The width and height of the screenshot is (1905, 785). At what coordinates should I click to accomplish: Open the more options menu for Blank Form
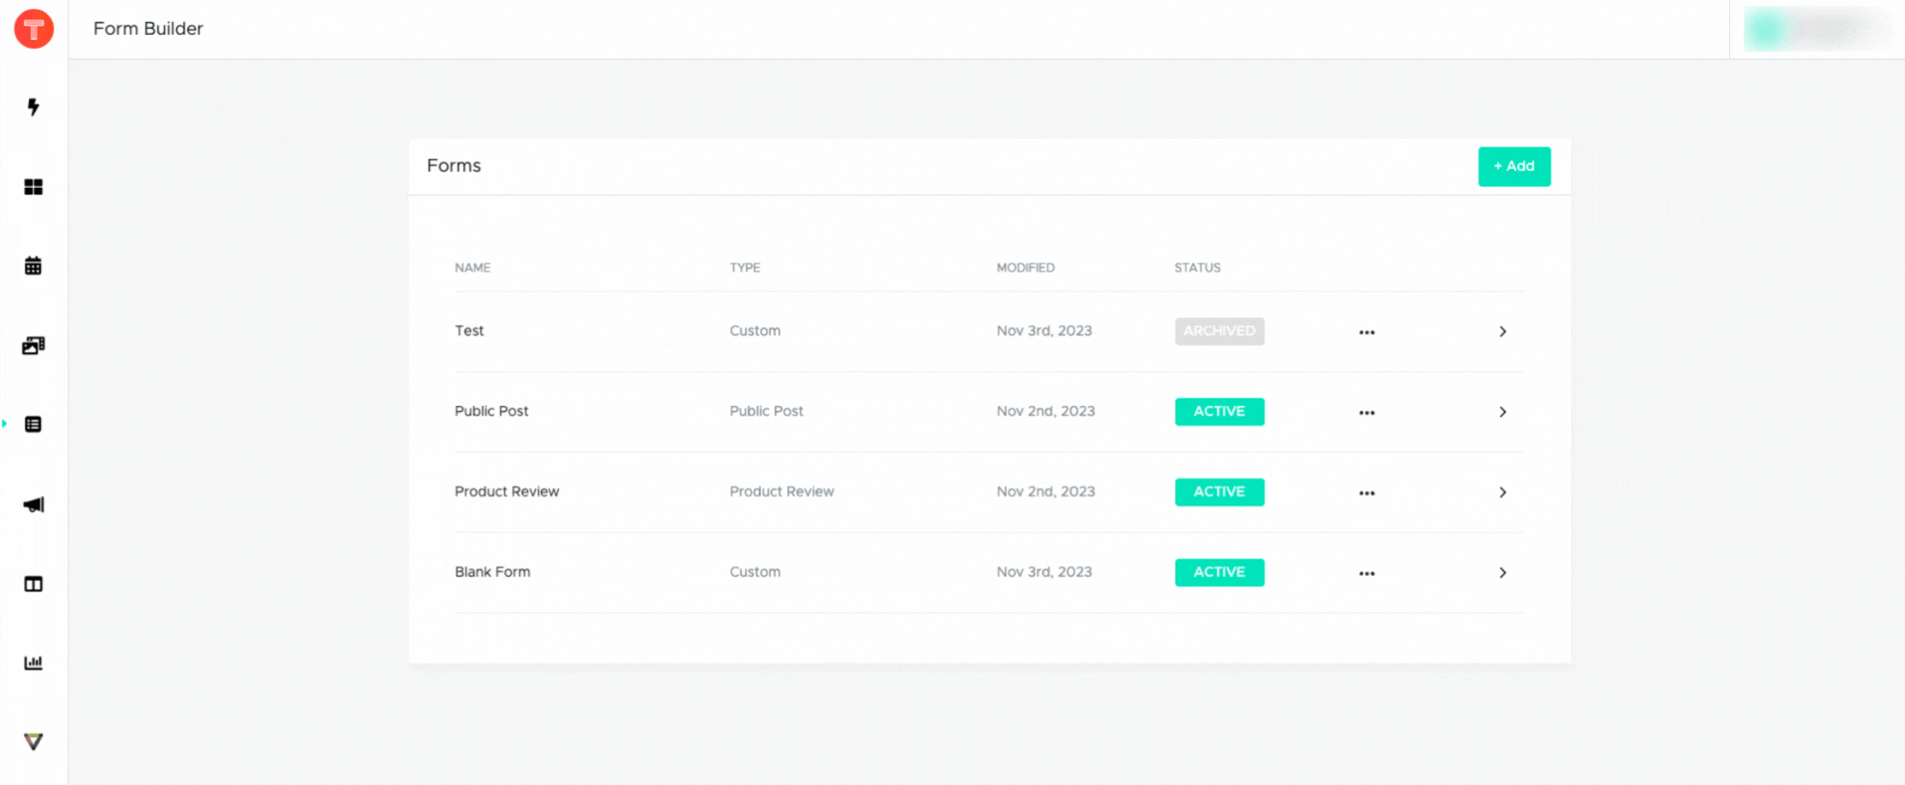pos(1367,573)
